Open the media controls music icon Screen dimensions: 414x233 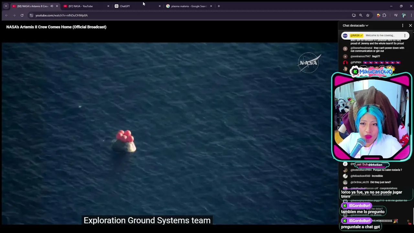click(x=396, y=15)
